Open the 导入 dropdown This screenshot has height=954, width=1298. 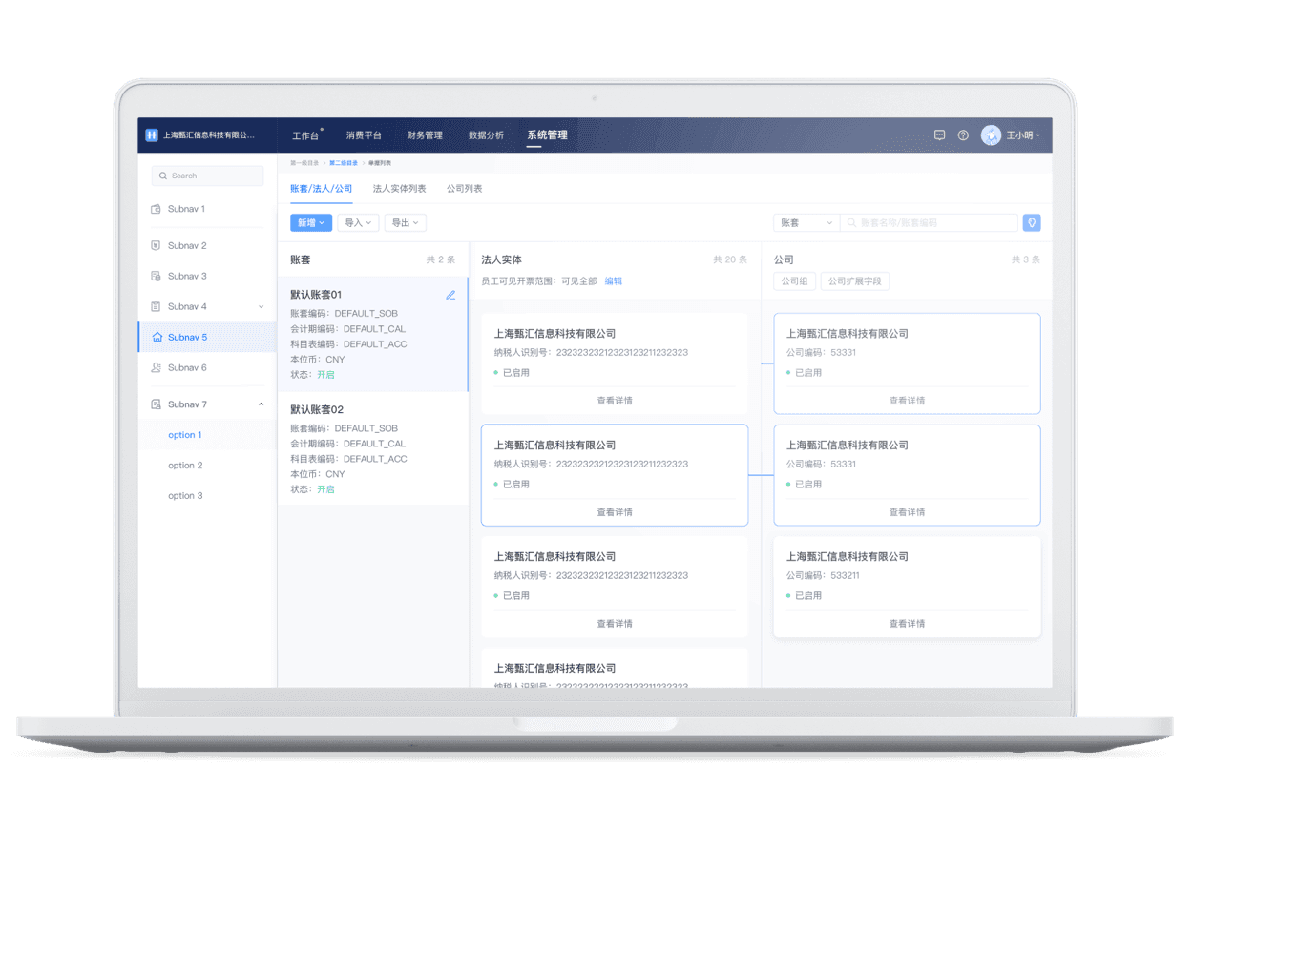pos(359,223)
